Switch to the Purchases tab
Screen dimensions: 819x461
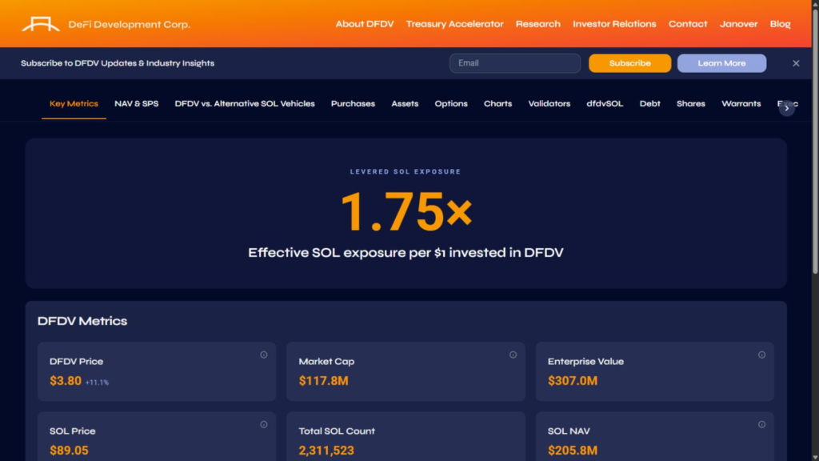coord(353,103)
